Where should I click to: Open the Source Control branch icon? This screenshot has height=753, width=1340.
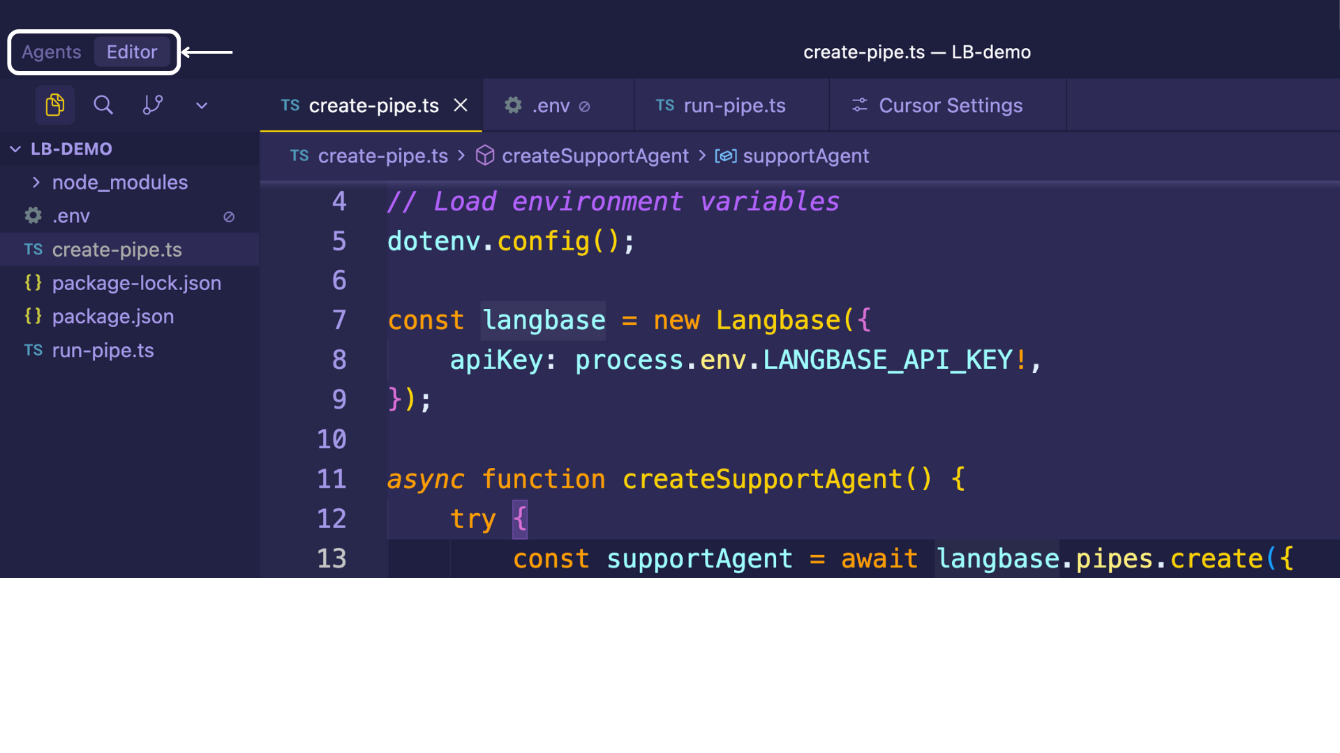(x=152, y=105)
